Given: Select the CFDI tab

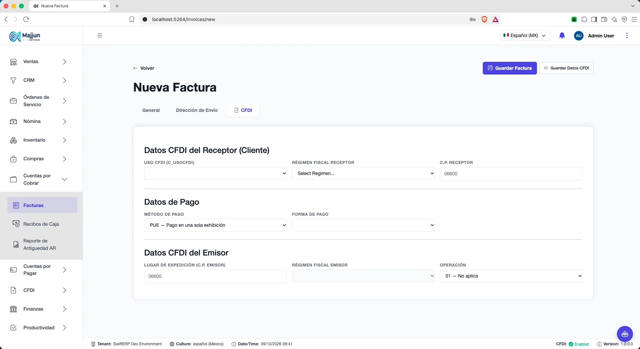Looking at the screenshot, I should (x=243, y=110).
